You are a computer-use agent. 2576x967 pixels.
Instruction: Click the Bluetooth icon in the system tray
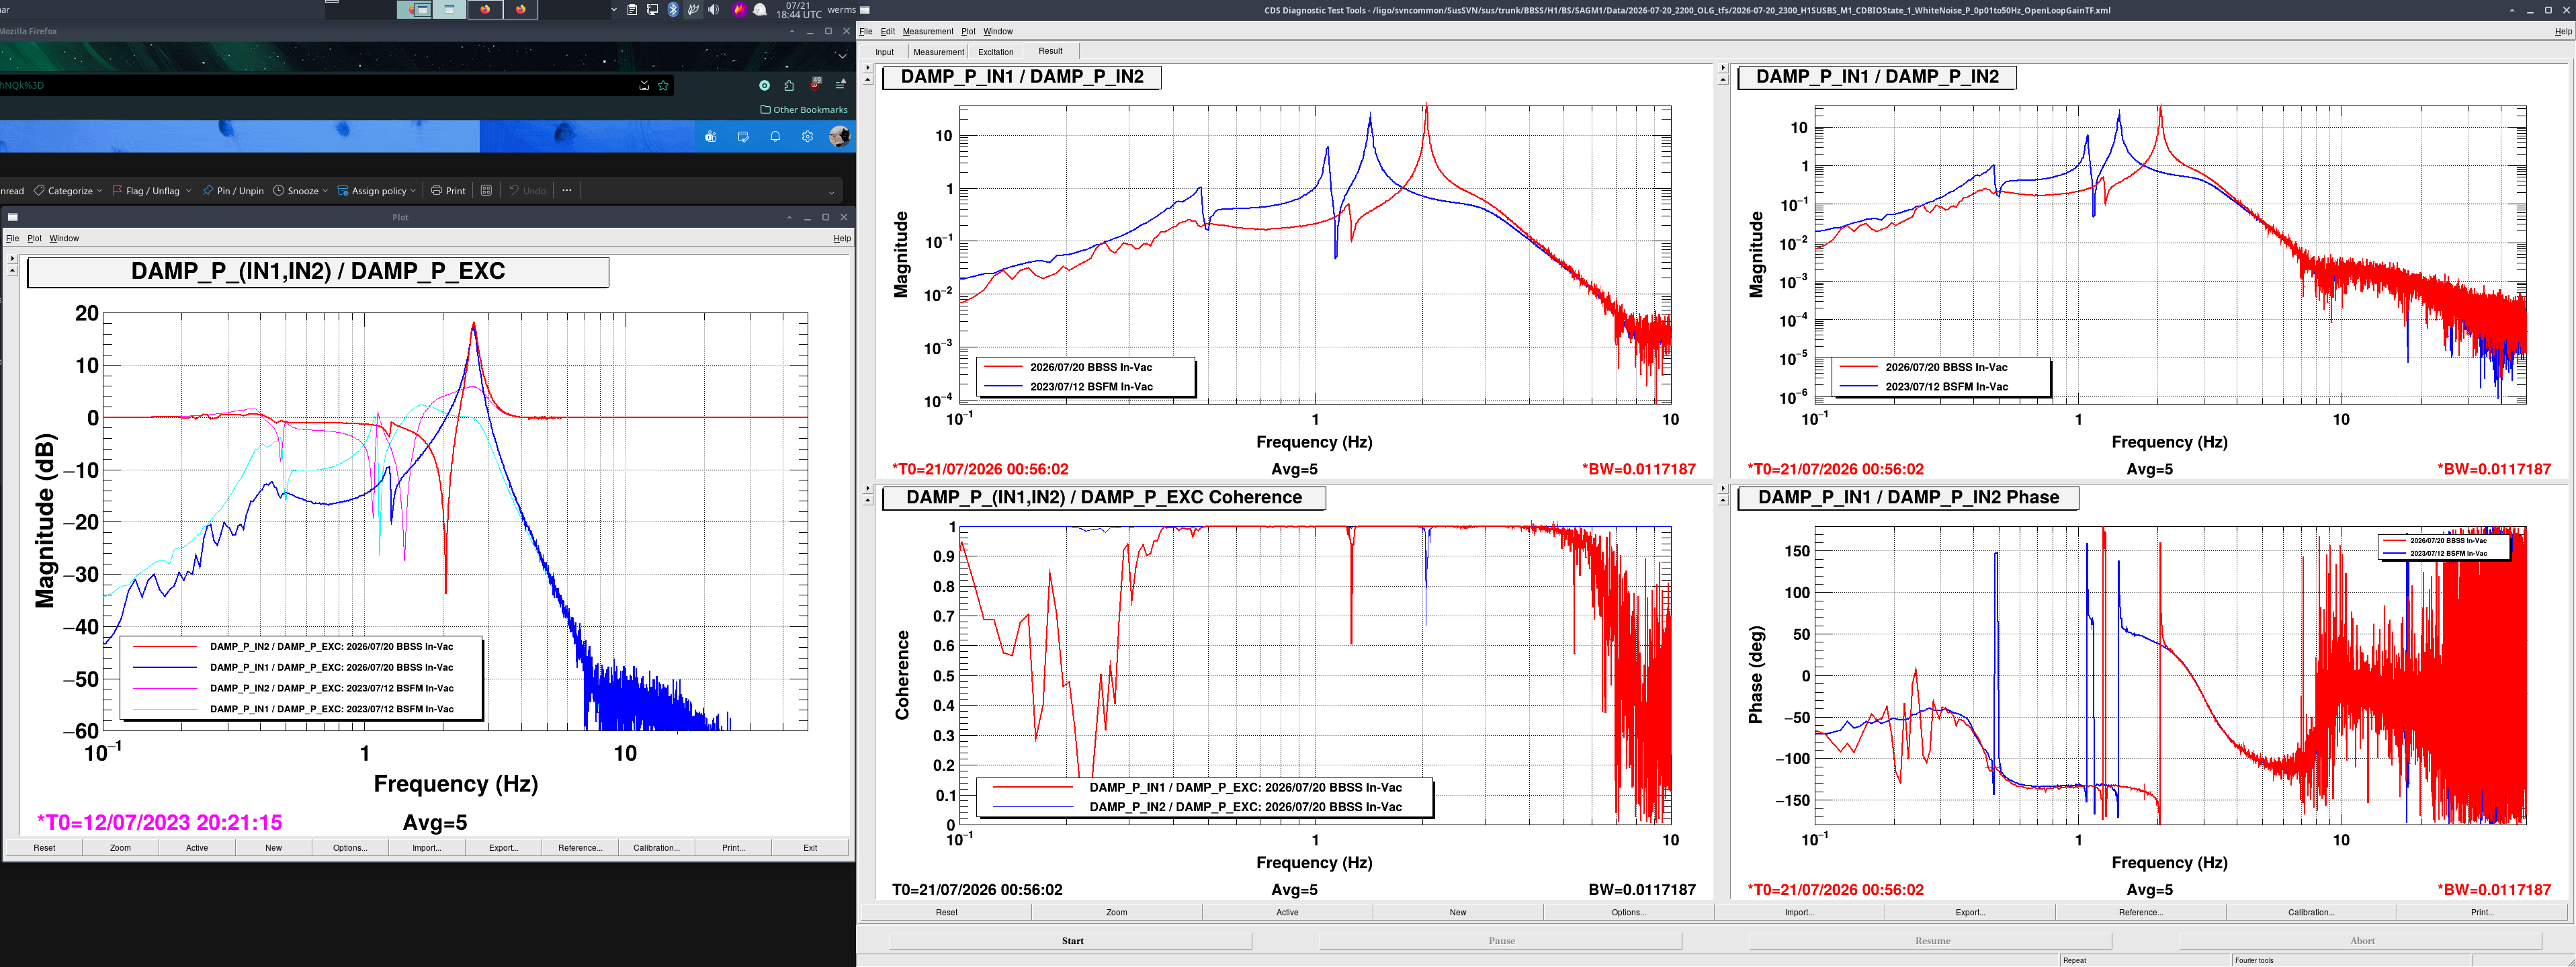(673, 9)
